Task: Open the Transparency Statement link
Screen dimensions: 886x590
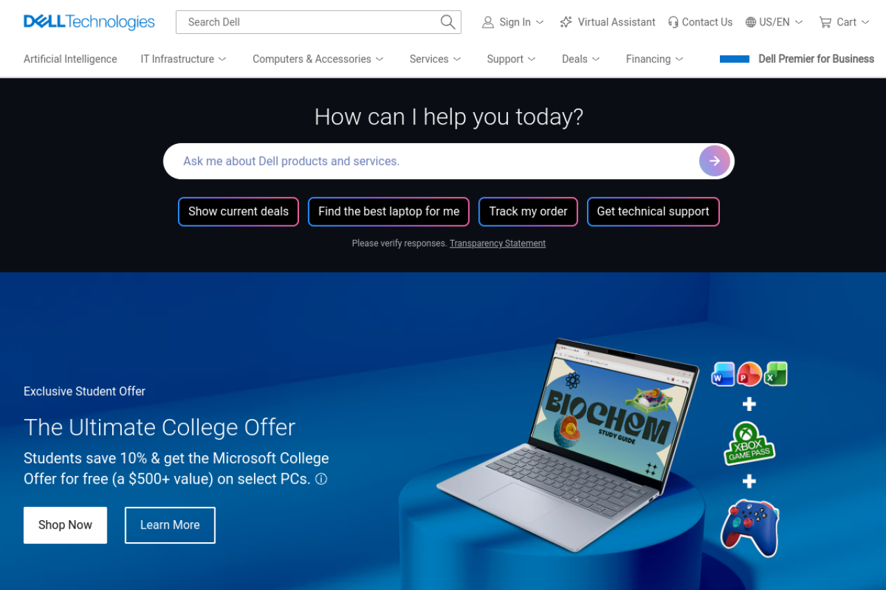Action: (x=498, y=243)
